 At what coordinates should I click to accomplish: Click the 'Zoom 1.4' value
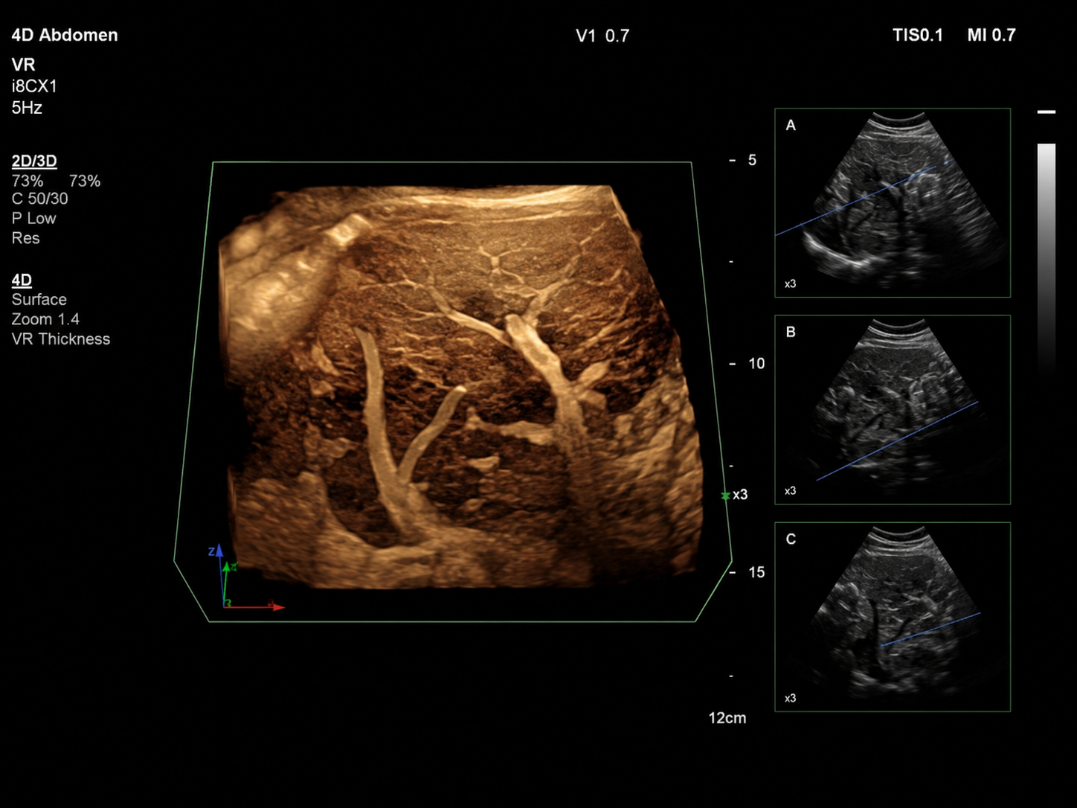[x=45, y=319]
